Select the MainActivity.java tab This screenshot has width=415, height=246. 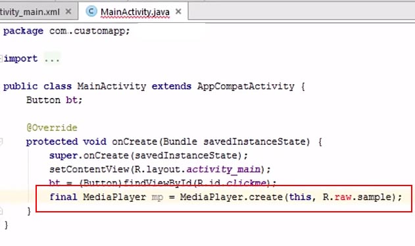[135, 12]
